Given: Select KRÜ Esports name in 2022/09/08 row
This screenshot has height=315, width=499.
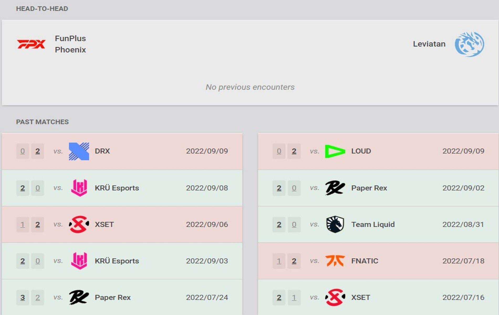Looking at the screenshot, I should (x=117, y=188).
